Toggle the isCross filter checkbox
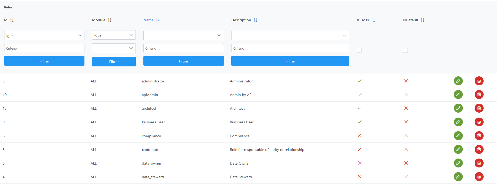Screen dimensions: 497x184 click(359, 50)
